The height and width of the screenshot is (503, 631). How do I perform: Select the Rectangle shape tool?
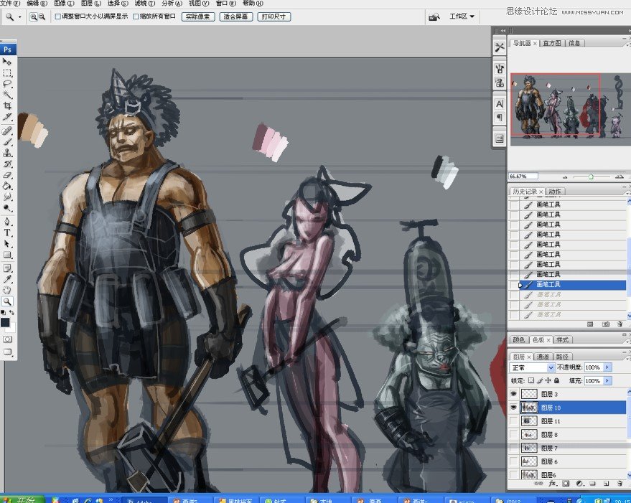[x=7, y=255]
